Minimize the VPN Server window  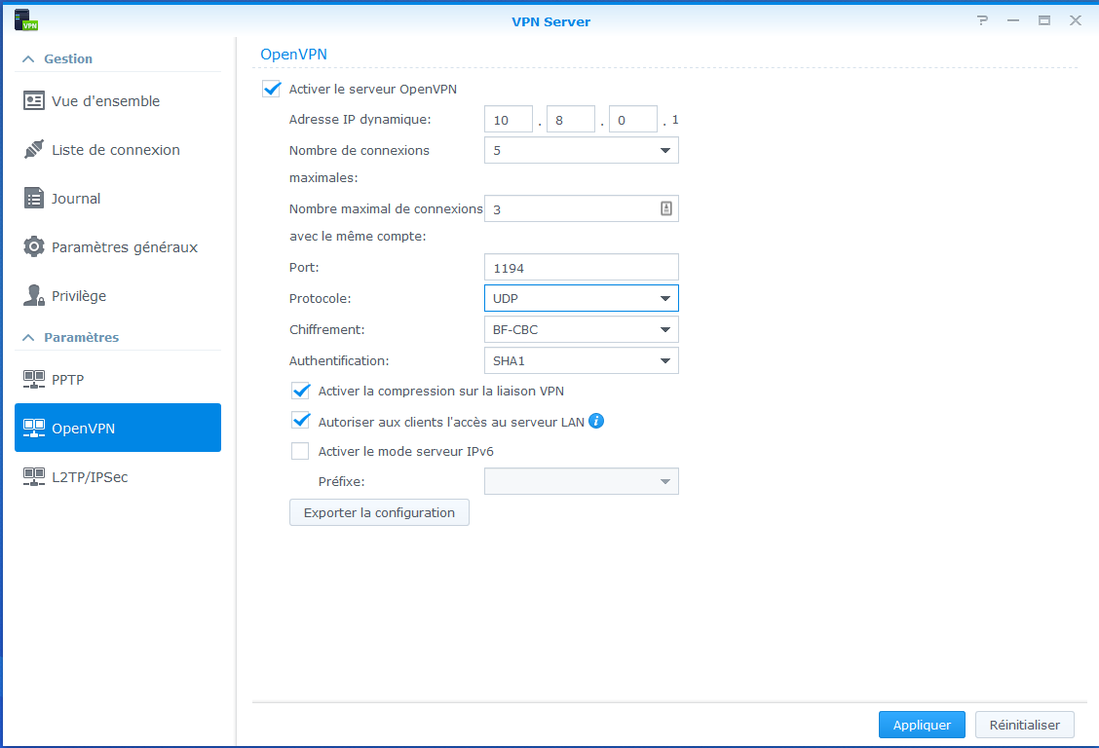click(1013, 21)
